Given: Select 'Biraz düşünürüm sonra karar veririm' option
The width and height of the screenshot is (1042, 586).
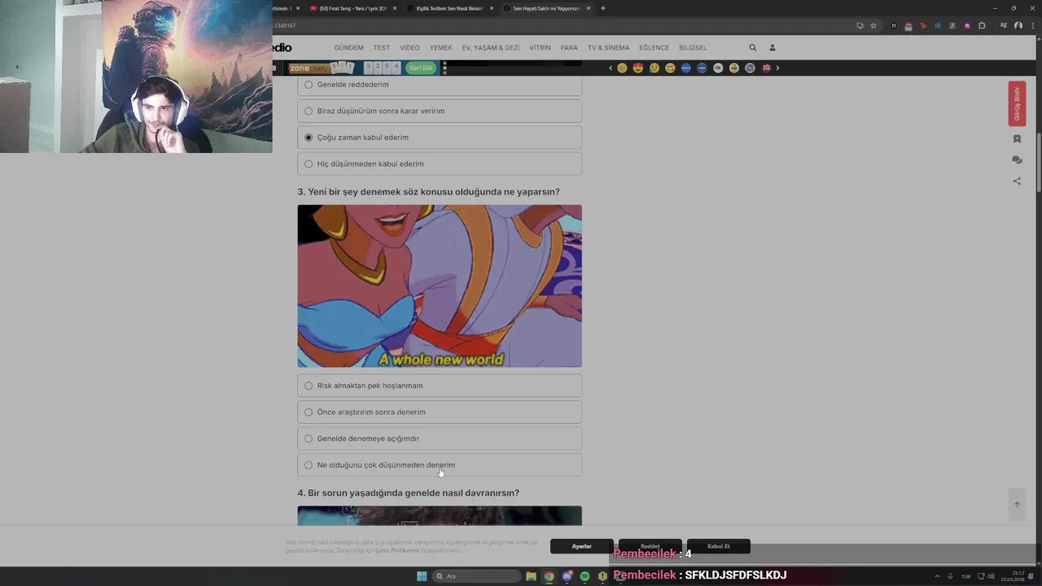Looking at the screenshot, I should pos(440,111).
